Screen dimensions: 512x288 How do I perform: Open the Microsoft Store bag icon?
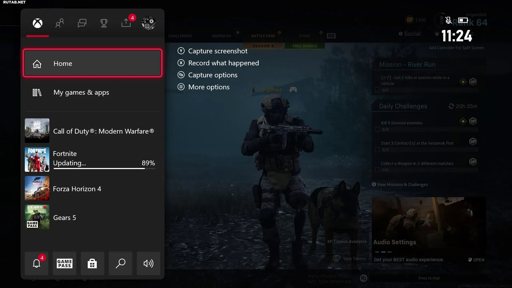click(92, 263)
